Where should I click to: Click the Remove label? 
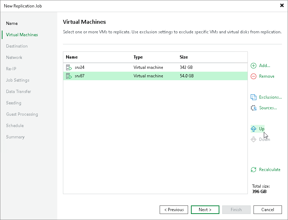pyautogui.click(x=267, y=76)
